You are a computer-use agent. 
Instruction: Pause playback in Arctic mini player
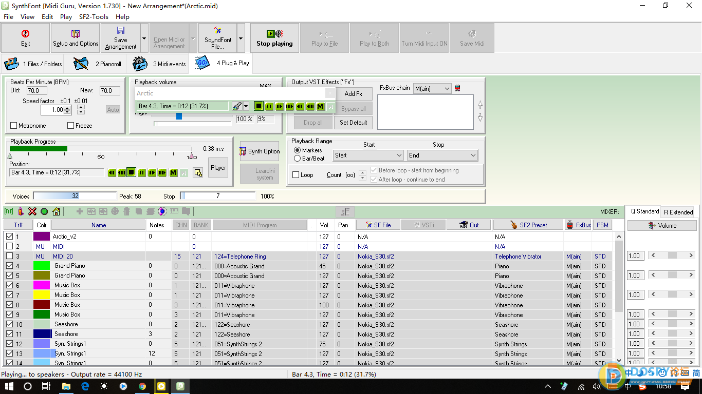[x=269, y=106]
